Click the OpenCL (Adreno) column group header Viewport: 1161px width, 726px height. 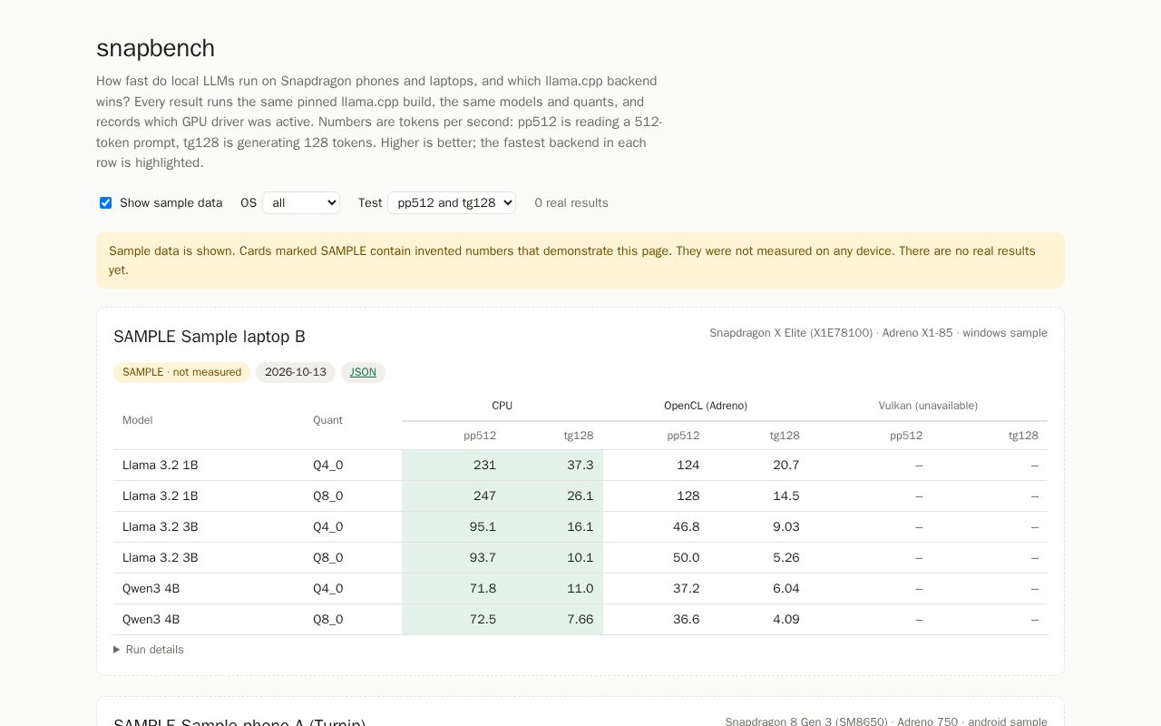coord(706,406)
